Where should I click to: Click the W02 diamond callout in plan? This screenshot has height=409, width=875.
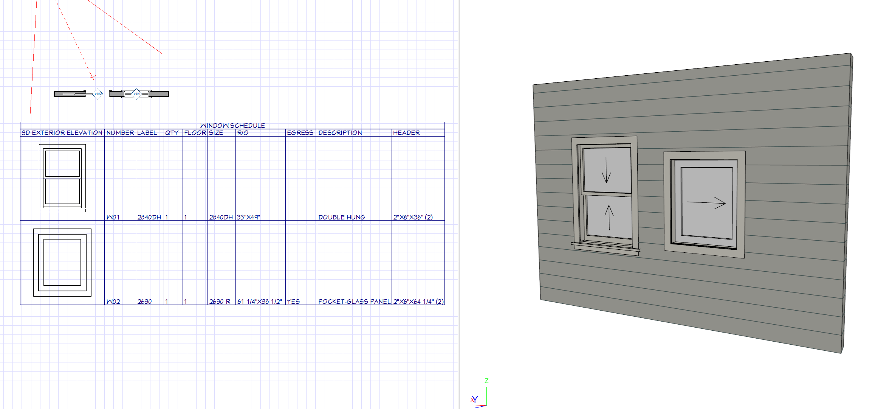click(x=98, y=94)
